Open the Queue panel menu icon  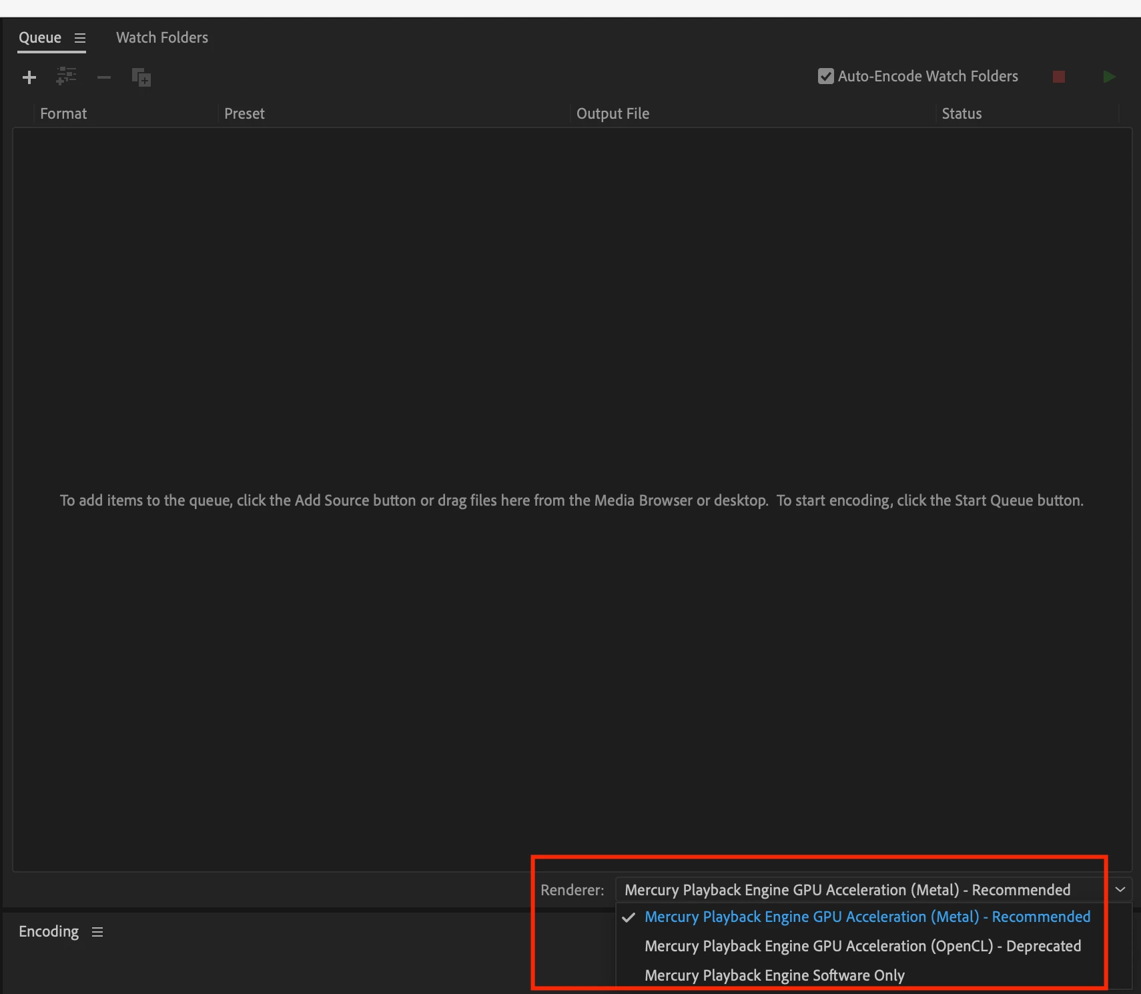click(80, 38)
